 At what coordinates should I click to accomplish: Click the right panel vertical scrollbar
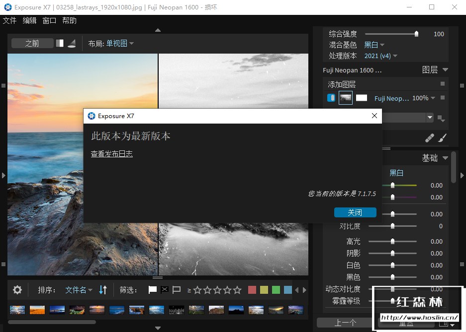tap(453, 167)
